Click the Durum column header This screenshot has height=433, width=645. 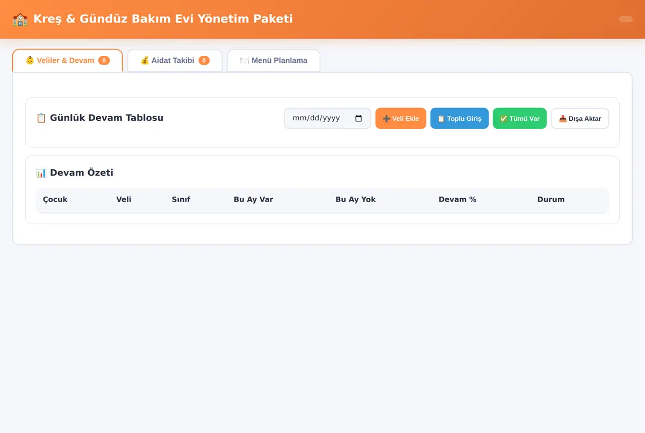[551, 199]
